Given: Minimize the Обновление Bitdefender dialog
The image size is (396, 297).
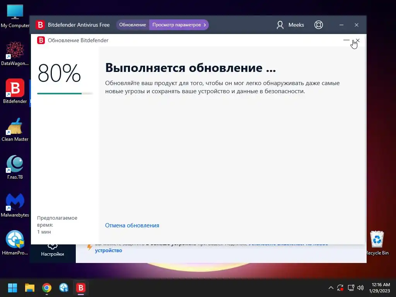Looking at the screenshot, I should [346, 40].
